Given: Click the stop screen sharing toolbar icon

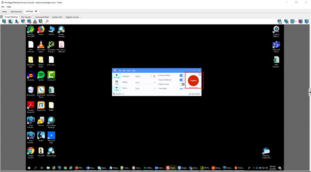Looking at the screenshot, I should pyautogui.click(x=4, y=21).
